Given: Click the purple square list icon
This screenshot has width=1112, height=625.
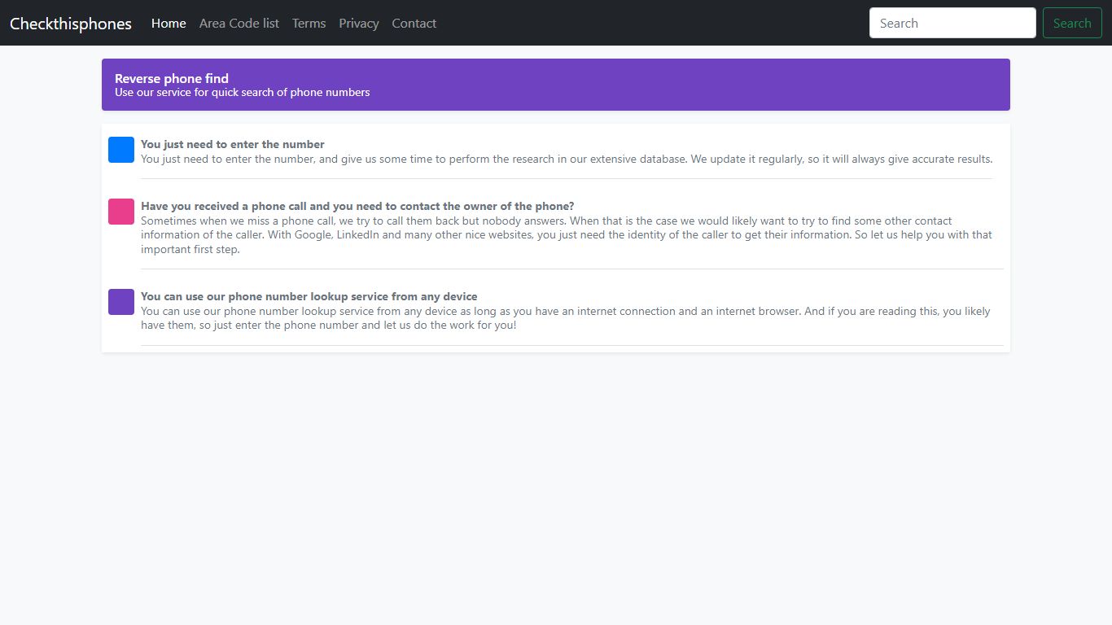Looking at the screenshot, I should [x=121, y=302].
